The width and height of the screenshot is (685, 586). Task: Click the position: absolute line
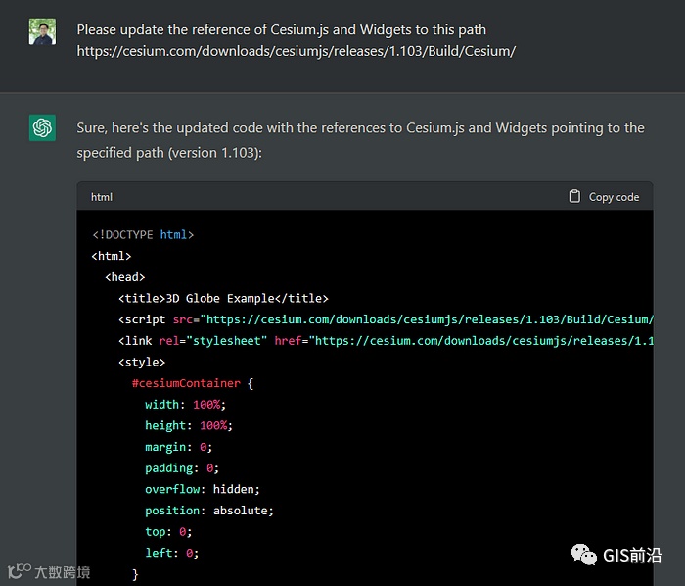coord(209,511)
